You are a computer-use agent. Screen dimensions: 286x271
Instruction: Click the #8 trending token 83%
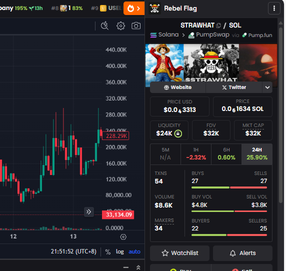click(x=67, y=8)
